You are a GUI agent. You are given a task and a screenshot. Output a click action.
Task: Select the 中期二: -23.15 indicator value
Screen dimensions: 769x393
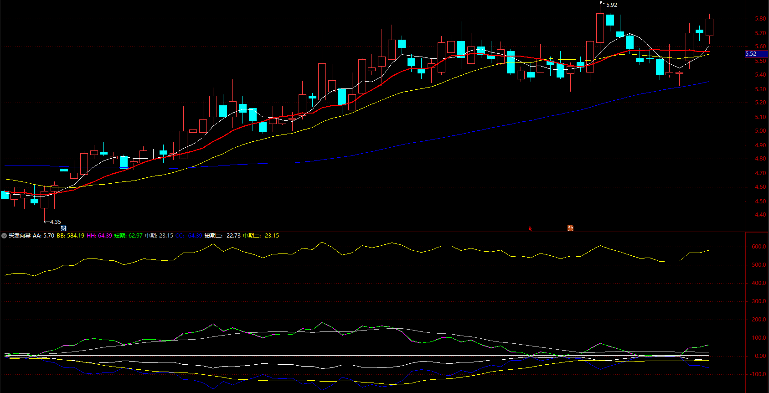coord(261,236)
